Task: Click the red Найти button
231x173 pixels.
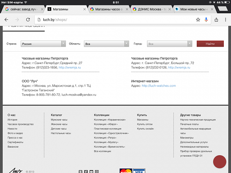Action: 210,44
